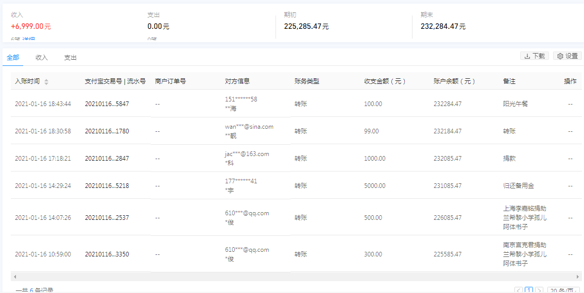
Task: Click the balance 232184.47
Action: coord(448,131)
